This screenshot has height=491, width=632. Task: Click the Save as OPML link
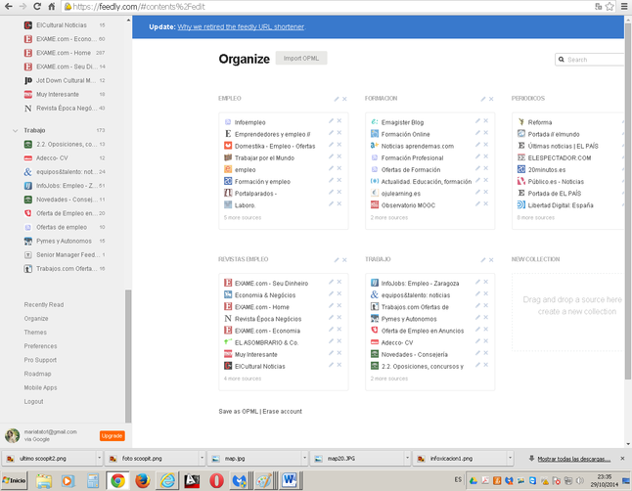(x=238, y=411)
